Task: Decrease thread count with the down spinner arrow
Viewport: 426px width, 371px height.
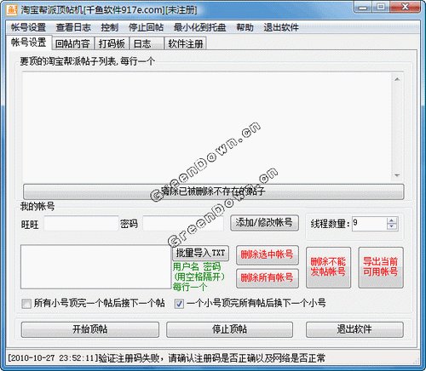Action: tap(392, 226)
